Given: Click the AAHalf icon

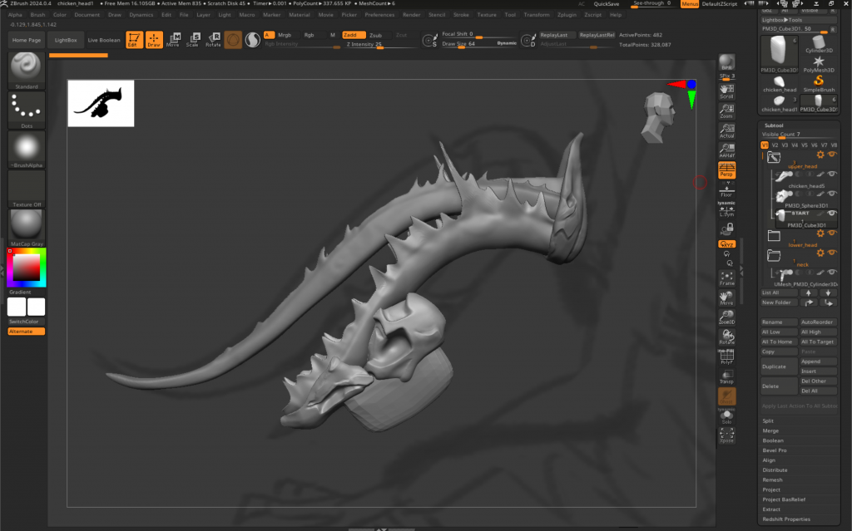Looking at the screenshot, I should (x=726, y=150).
